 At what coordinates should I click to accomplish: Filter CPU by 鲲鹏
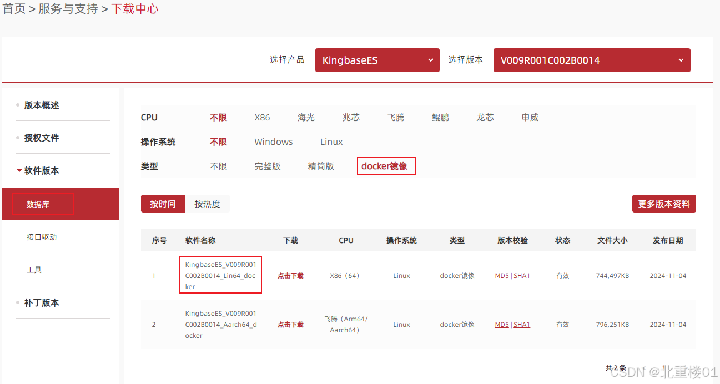[x=440, y=117]
